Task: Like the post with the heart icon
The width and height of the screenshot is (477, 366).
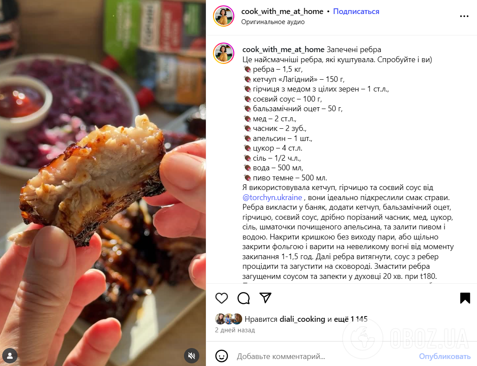Action: pos(222,298)
